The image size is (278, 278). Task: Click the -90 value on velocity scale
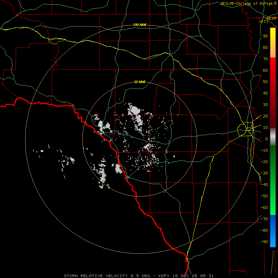point(264,242)
